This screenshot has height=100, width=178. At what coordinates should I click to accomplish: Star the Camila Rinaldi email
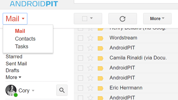(x=90, y=58)
